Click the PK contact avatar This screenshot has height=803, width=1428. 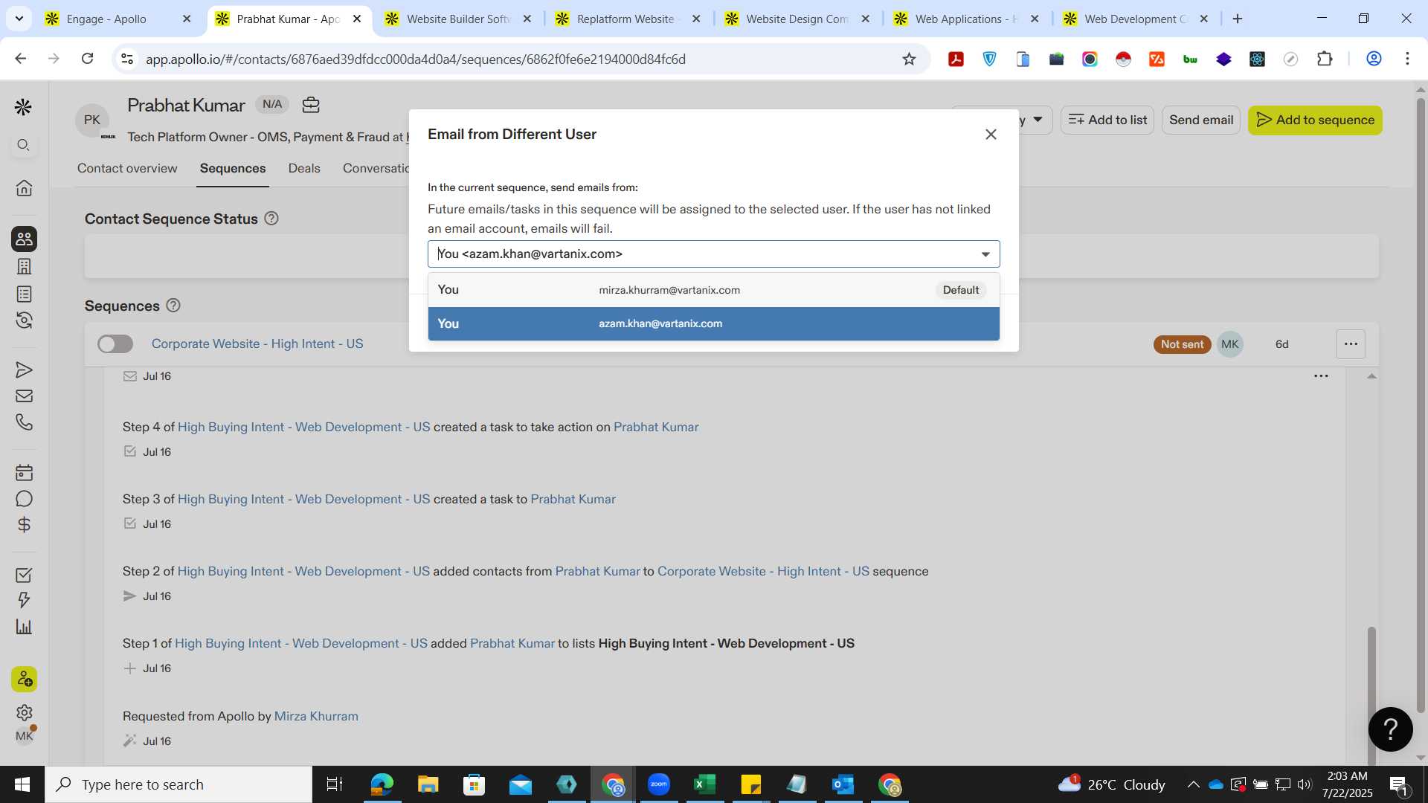point(92,120)
